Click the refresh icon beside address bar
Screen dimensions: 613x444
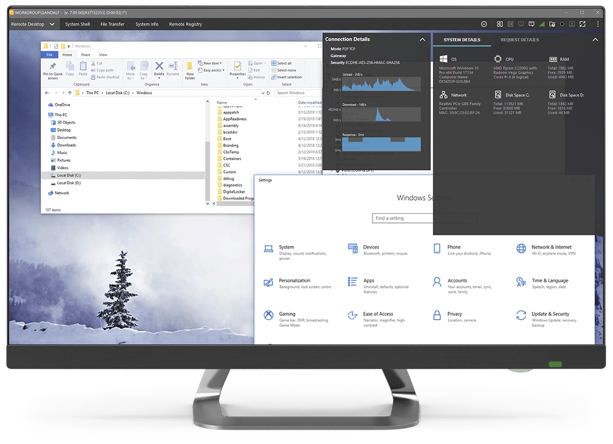(268, 93)
